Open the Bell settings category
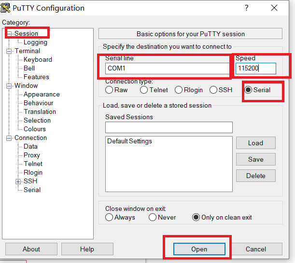This screenshot has width=295, height=263. pyautogui.click(x=29, y=68)
